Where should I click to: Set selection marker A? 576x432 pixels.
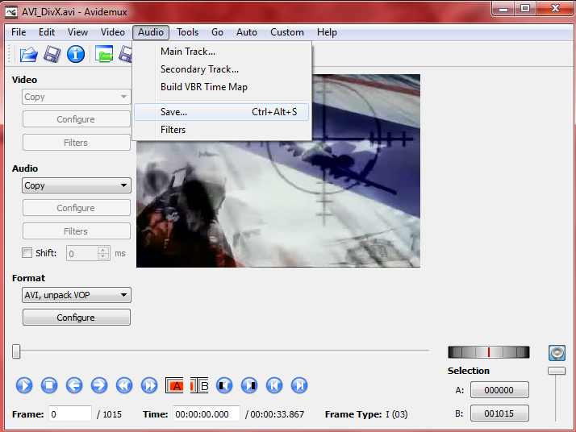(x=174, y=385)
